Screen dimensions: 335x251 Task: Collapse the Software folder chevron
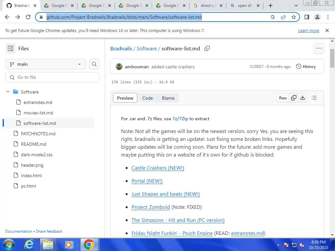tap(8, 92)
